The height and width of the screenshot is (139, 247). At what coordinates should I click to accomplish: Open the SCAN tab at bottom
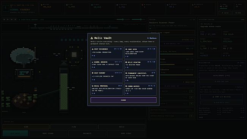(x=26, y=127)
